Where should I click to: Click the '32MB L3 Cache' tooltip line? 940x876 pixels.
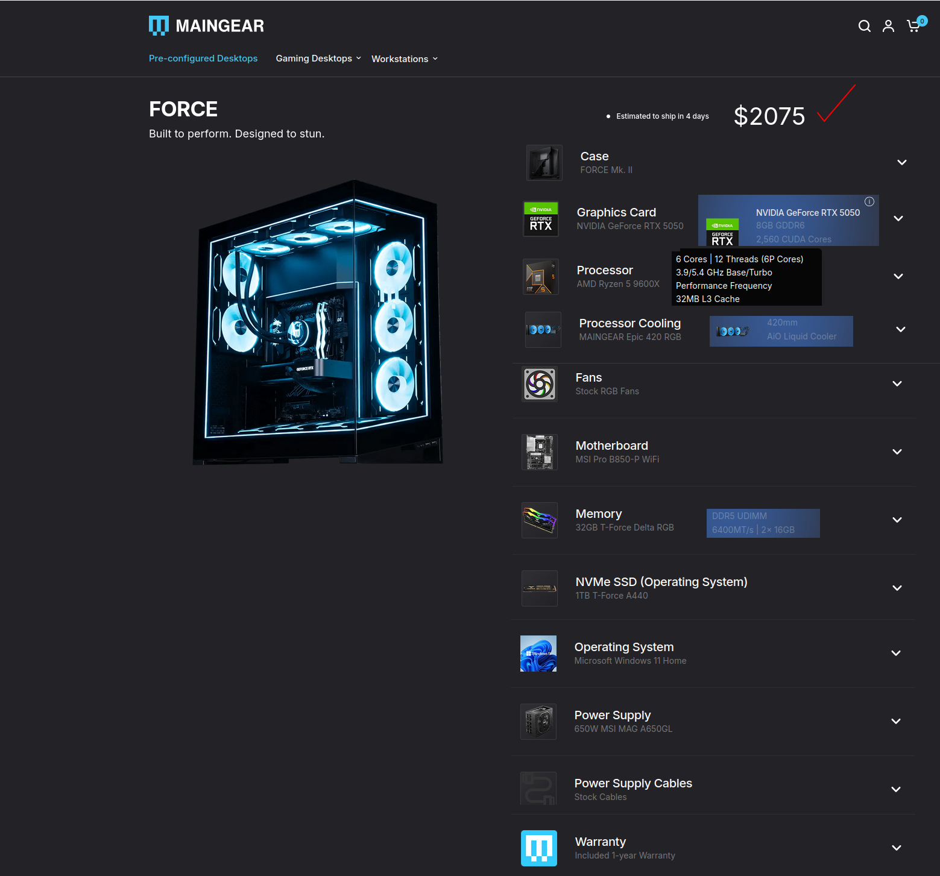[708, 299]
